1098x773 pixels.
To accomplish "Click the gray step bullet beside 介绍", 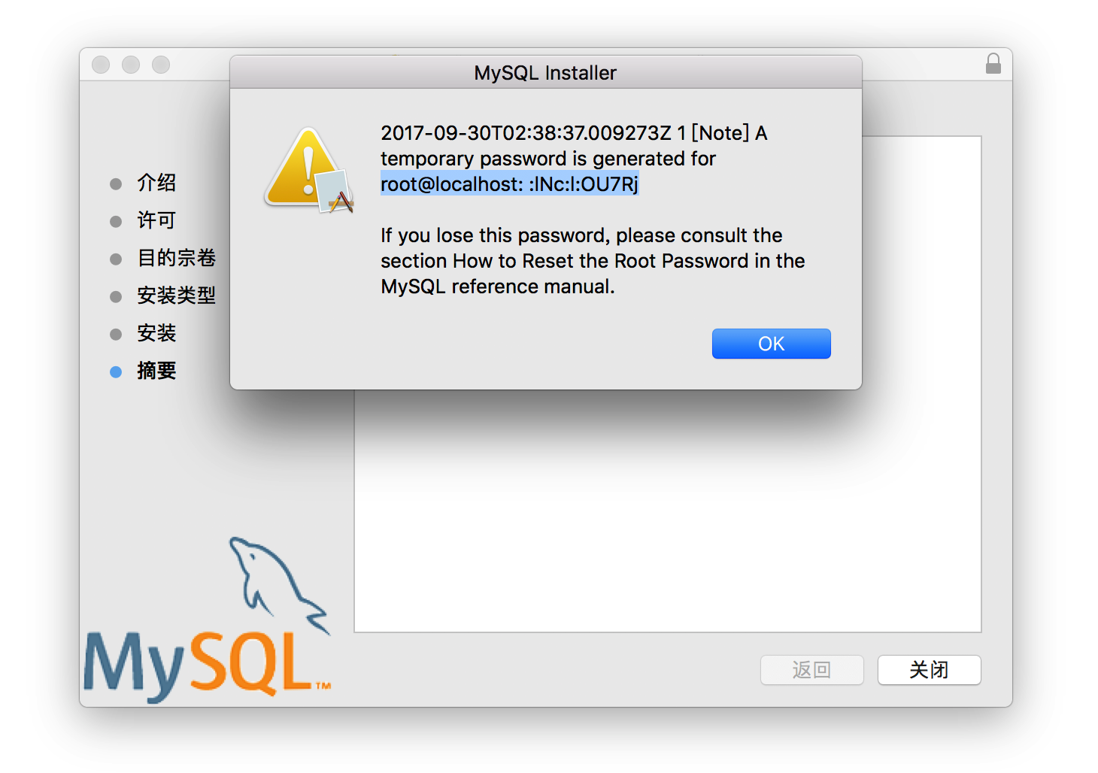I will click(115, 183).
